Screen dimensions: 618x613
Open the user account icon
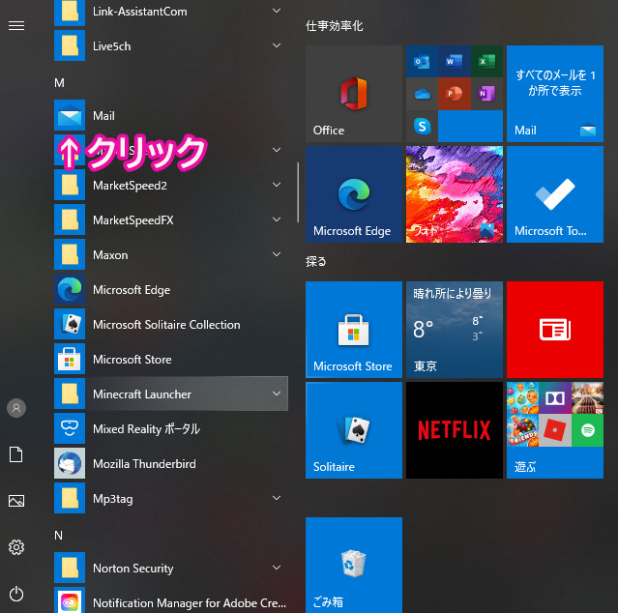[x=16, y=408]
